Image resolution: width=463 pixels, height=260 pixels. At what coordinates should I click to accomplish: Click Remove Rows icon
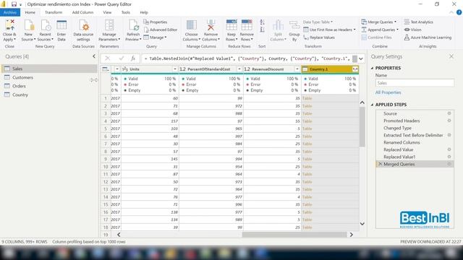tap(247, 25)
